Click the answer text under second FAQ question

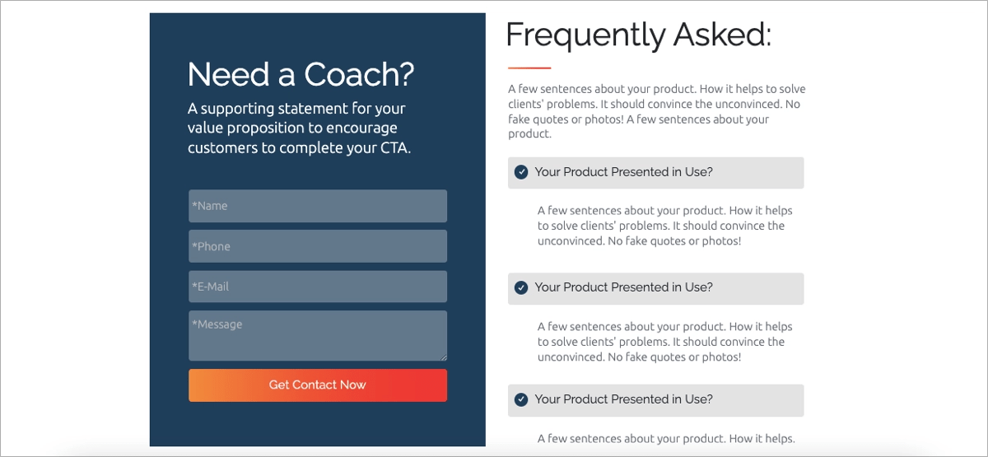pyautogui.click(x=664, y=342)
